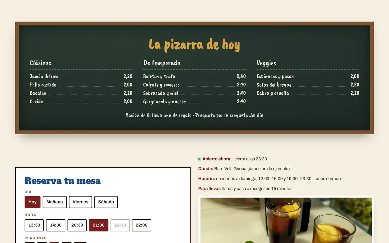Viewport: 389px width, 243px height.
Task: Click the crossed-out 21:30 time slot
Action: tap(120, 225)
